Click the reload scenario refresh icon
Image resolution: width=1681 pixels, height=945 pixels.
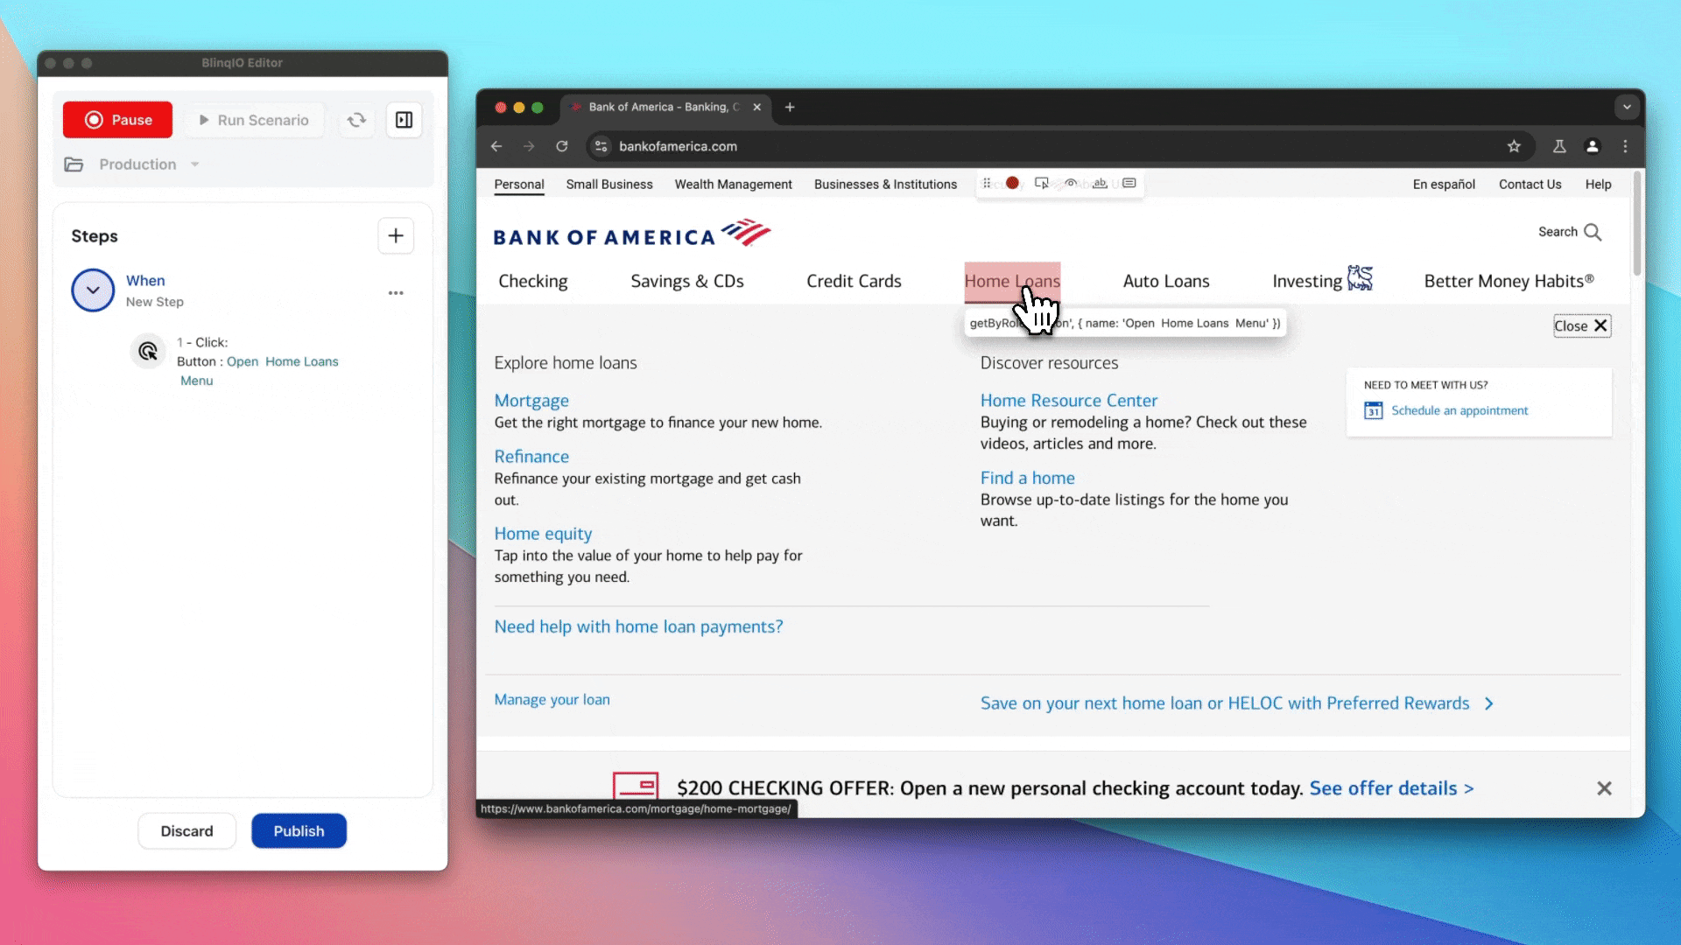356,120
